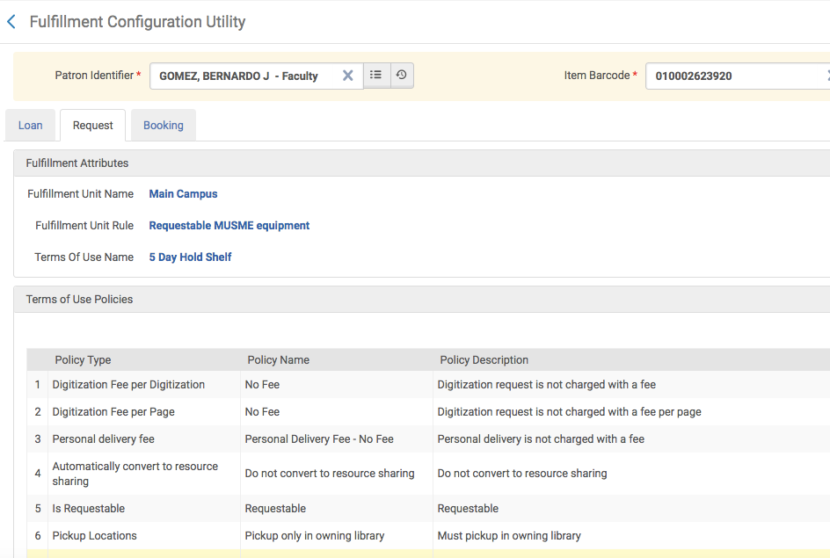The image size is (830, 558).
Task: Switch to the Loan tab
Action: pos(30,126)
